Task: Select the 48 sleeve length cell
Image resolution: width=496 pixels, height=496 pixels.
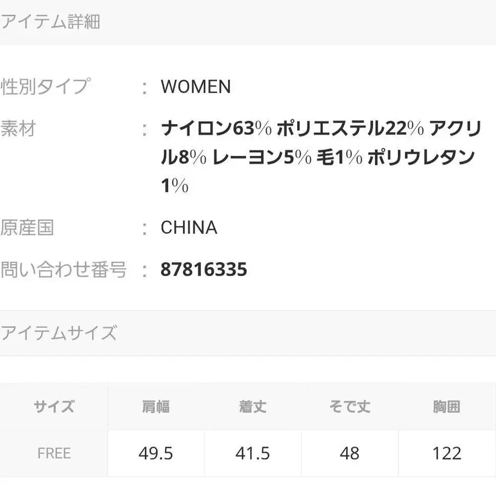Action: click(350, 454)
